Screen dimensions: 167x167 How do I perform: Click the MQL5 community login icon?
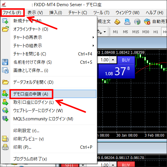pos(5,119)
